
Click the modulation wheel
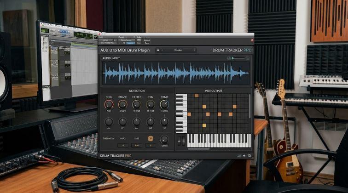point(183,141)
